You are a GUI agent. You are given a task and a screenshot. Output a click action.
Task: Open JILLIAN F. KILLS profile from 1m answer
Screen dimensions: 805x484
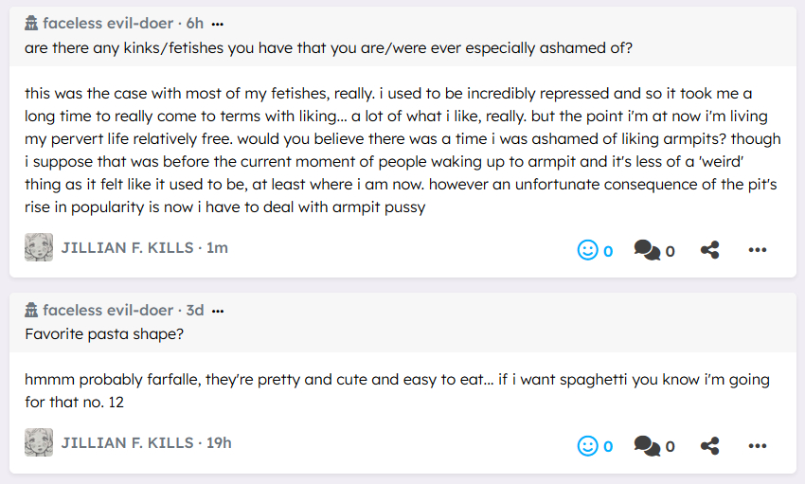[x=127, y=248]
